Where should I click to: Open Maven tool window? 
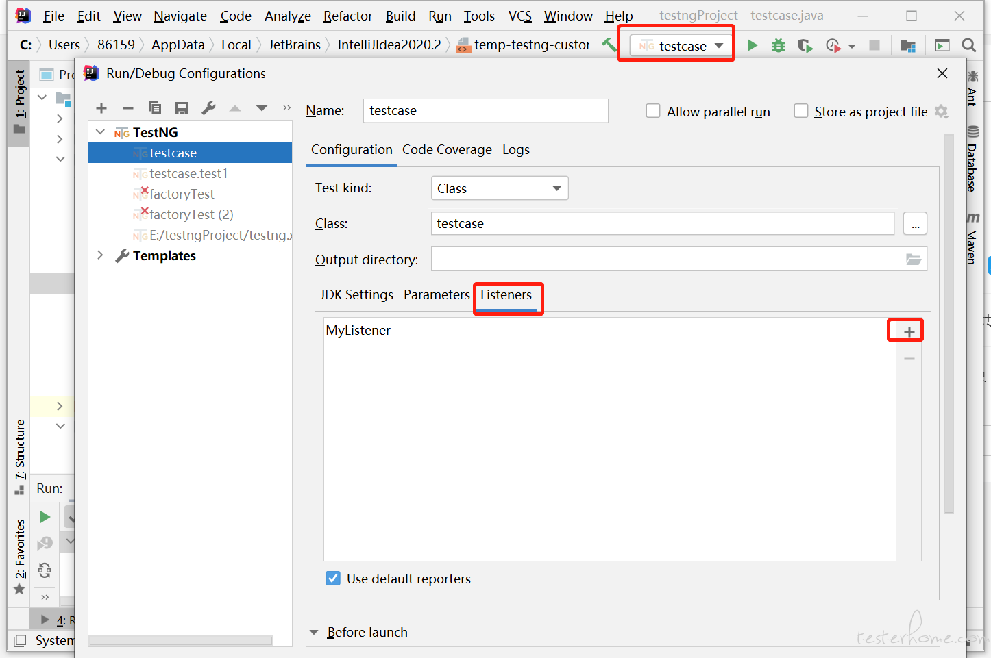(x=972, y=238)
